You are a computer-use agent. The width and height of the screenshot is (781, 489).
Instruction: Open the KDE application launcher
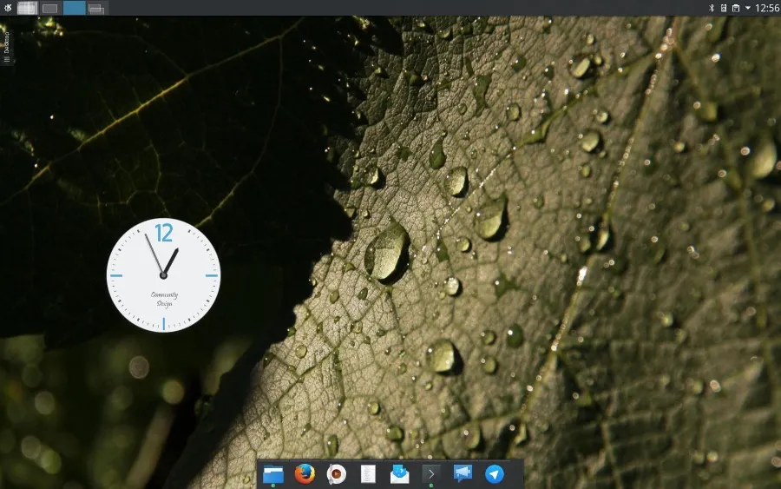click(8, 8)
